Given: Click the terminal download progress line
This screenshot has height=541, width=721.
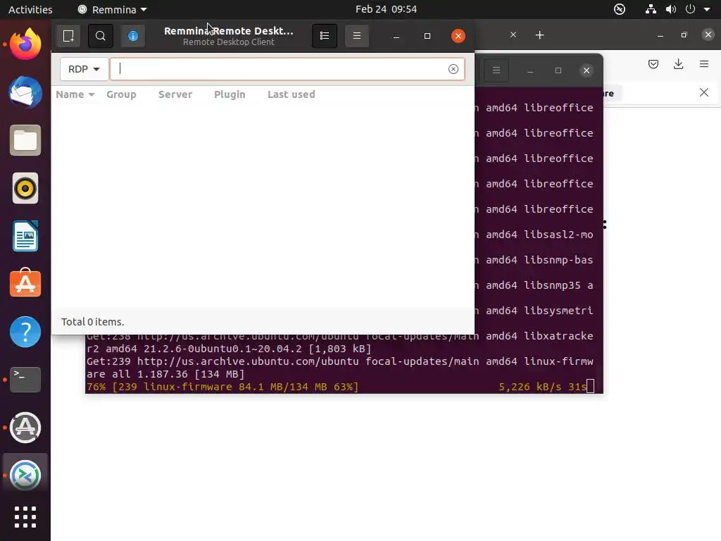Looking at the screenshot, I should [340, 387].
